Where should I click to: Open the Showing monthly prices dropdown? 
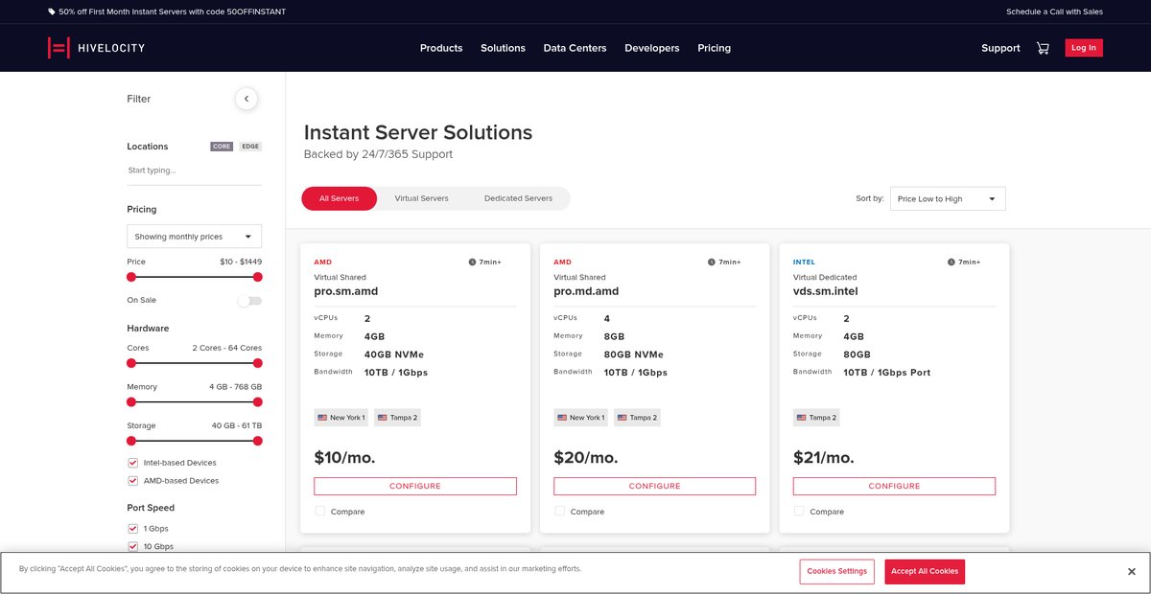194,237
